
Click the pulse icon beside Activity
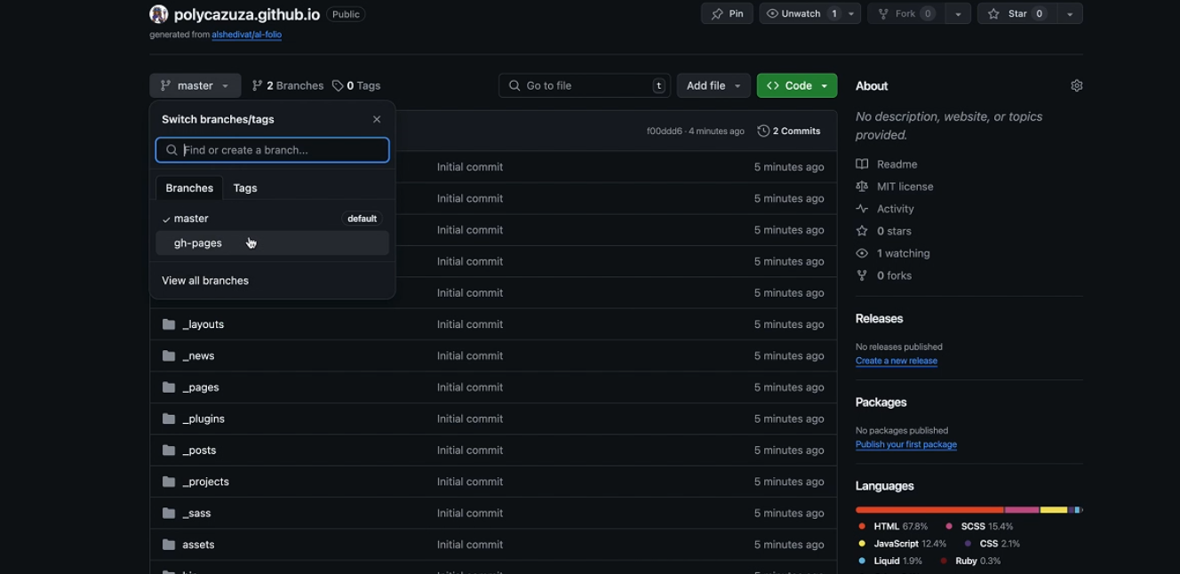tap(862, 209)
